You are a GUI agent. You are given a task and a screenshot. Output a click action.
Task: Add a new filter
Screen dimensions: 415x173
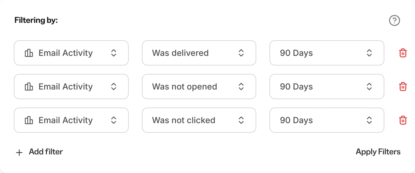[x=45, y=152]
